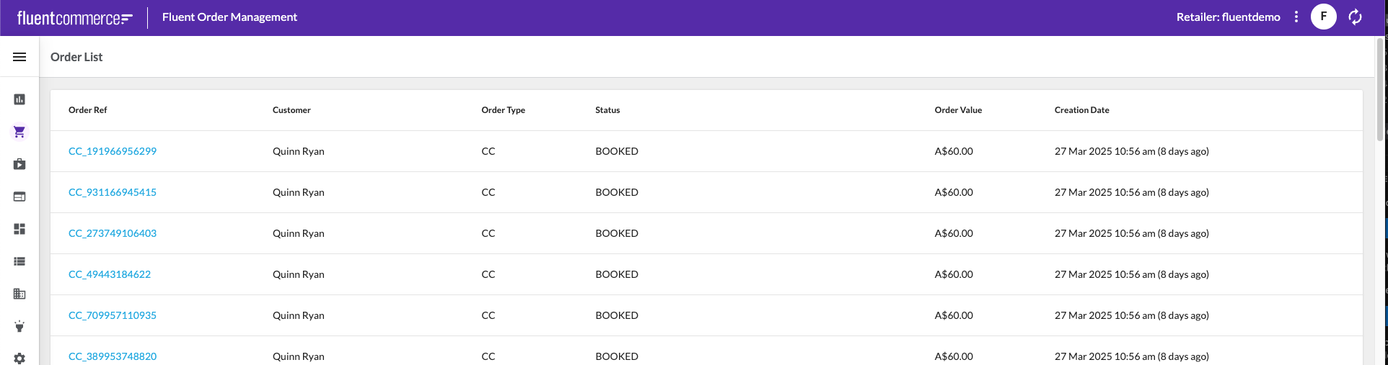Open the bar chart insights icon
1388x365 pixels.
pos(19,99)
